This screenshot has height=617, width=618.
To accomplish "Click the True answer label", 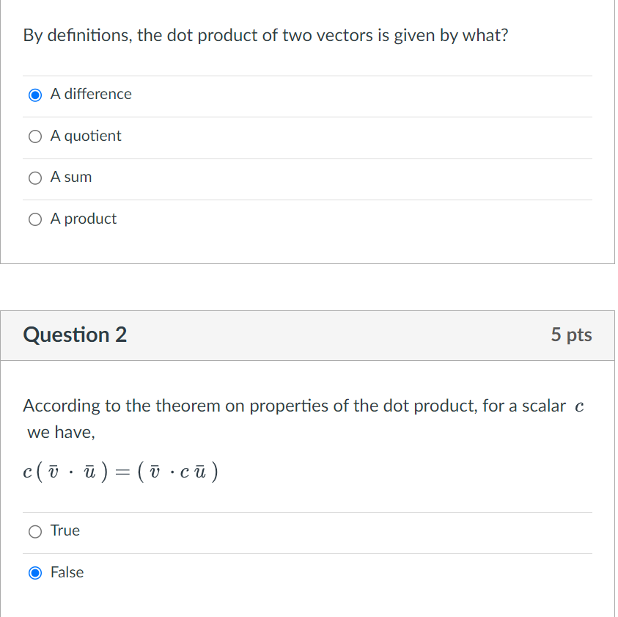I will 65,530.
